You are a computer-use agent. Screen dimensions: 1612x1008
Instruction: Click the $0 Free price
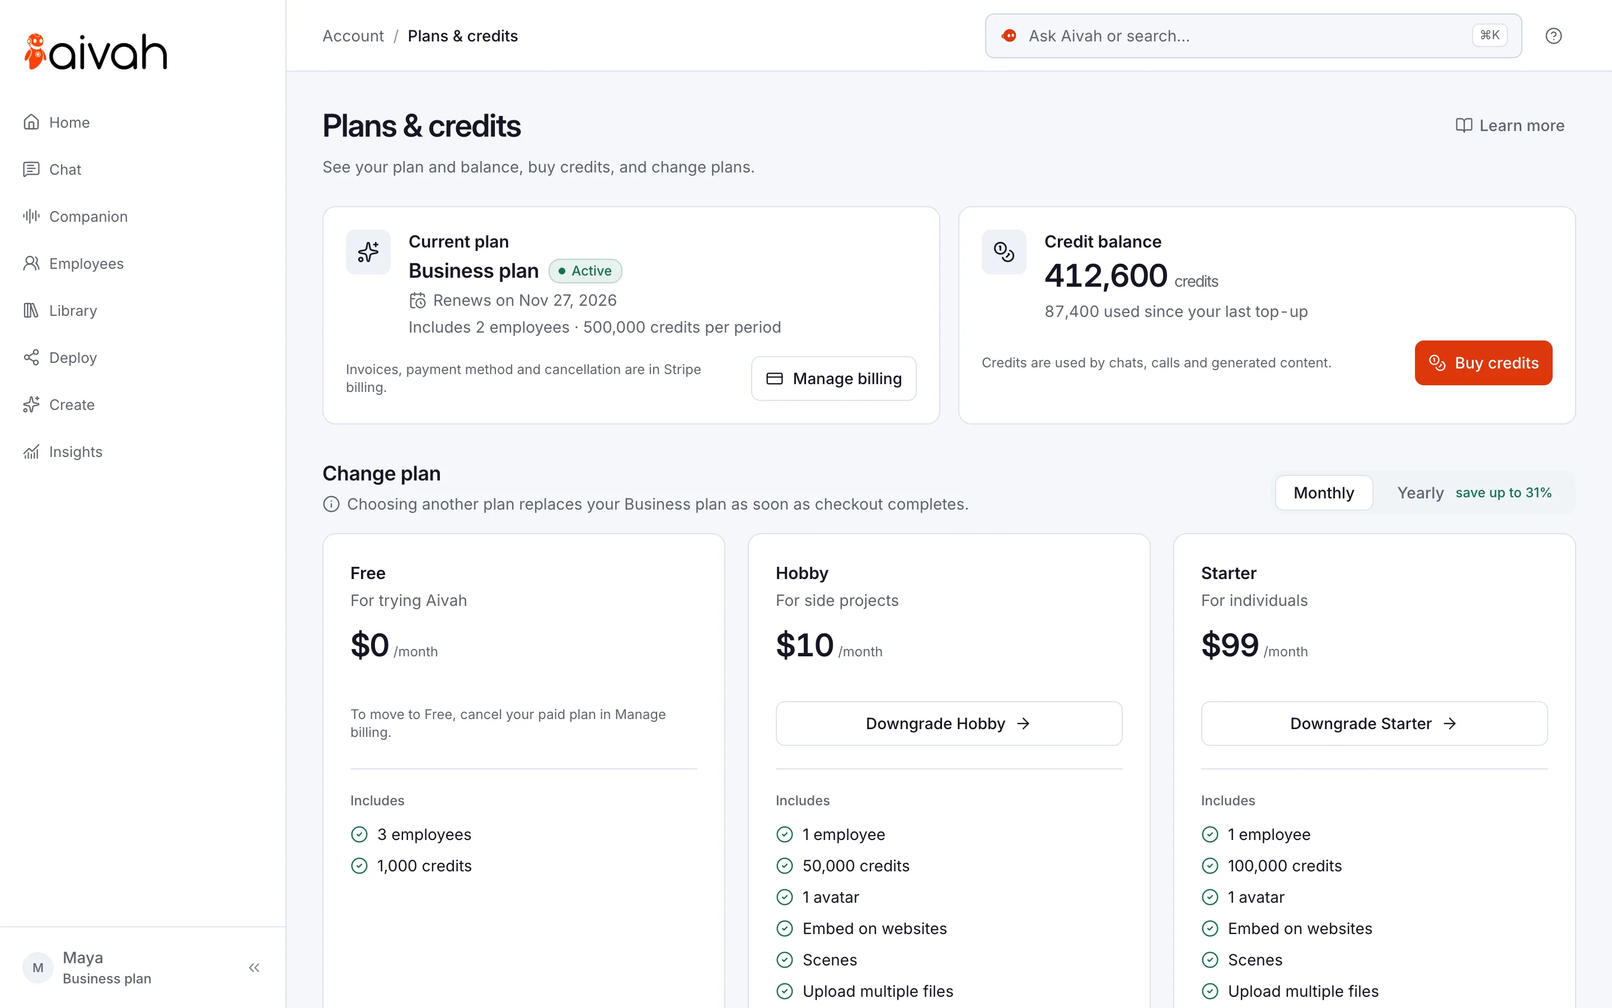click(369, 645)
